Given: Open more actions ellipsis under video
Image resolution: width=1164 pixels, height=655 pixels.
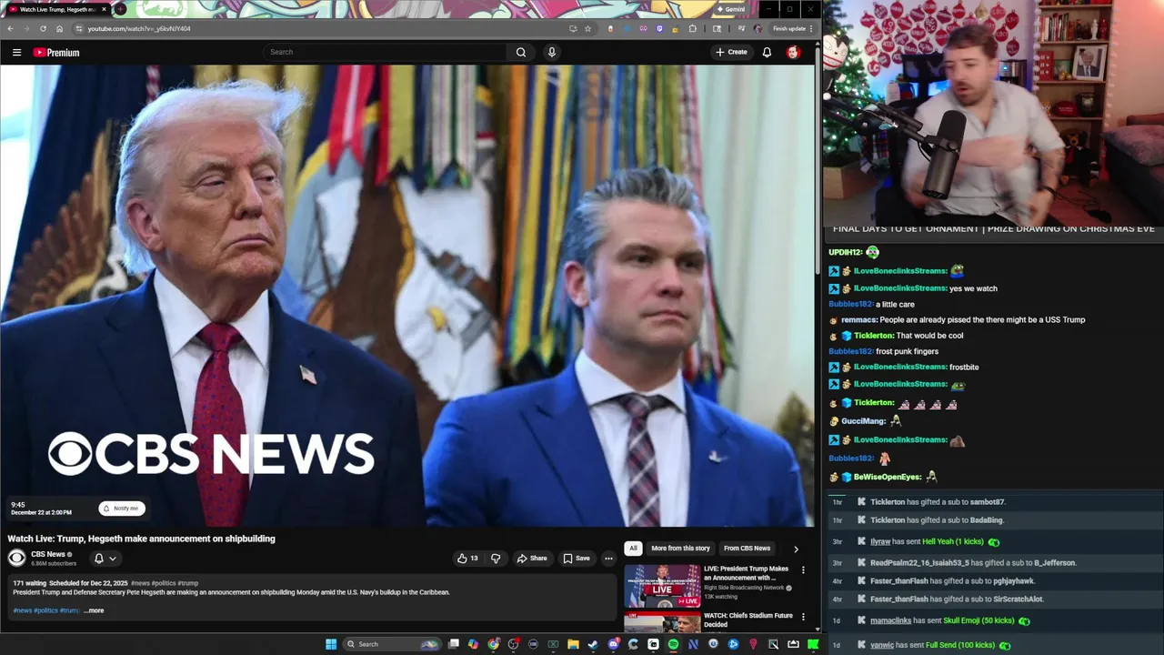Looking at the screenshot, I should 608,559.
